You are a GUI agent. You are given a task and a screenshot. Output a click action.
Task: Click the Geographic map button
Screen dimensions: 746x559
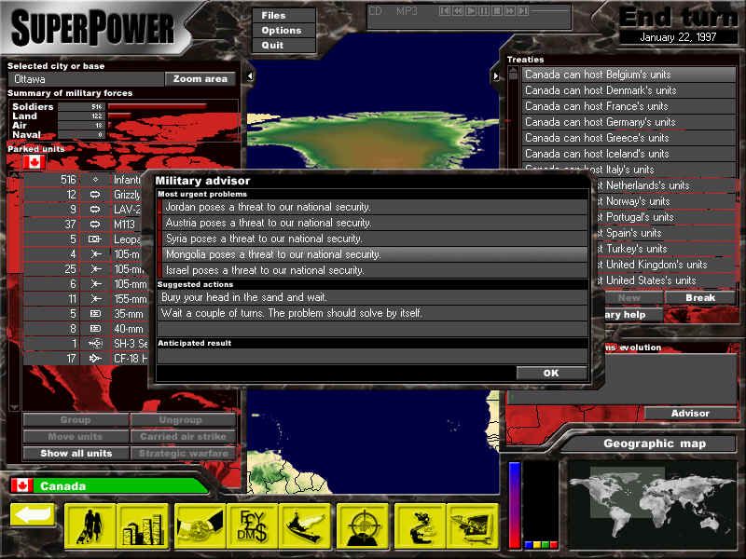[x=655, y=443]
